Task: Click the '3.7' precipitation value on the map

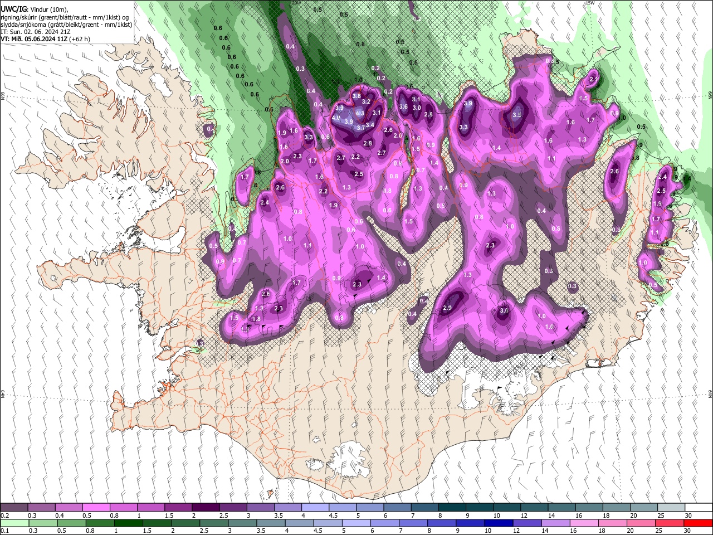Action: pyautogui.click(x=360, y=128)
